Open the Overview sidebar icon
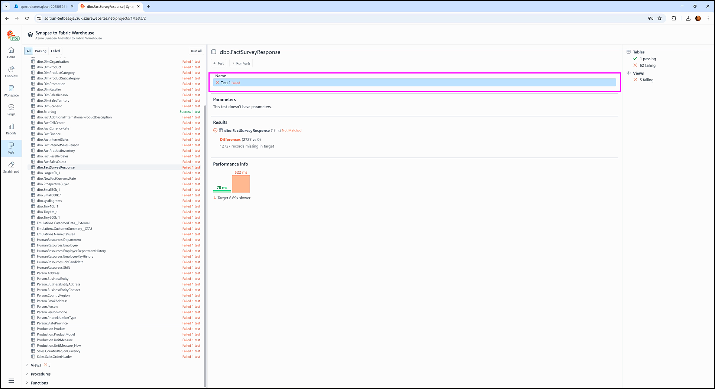The image size is (715, 389). 11,72
